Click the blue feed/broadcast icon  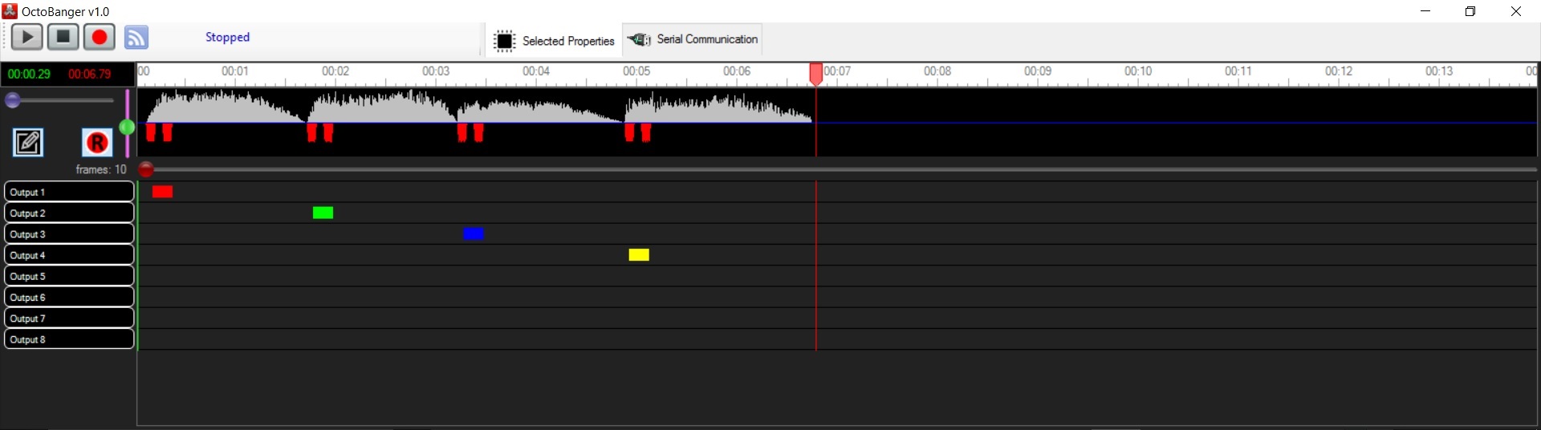pos(136,38)
